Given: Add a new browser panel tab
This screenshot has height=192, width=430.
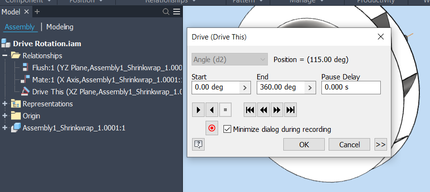Looking at the screenshot, I should 37,12.
